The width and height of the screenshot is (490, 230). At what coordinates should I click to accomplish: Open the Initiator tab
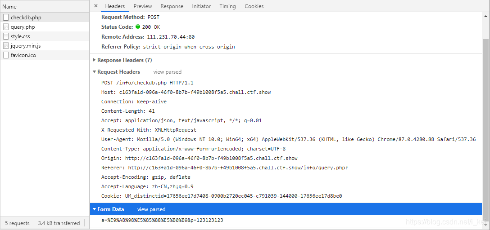(201, 6)
